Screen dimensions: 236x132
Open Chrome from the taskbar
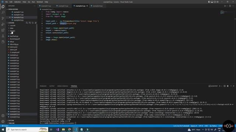click(69, 129)
